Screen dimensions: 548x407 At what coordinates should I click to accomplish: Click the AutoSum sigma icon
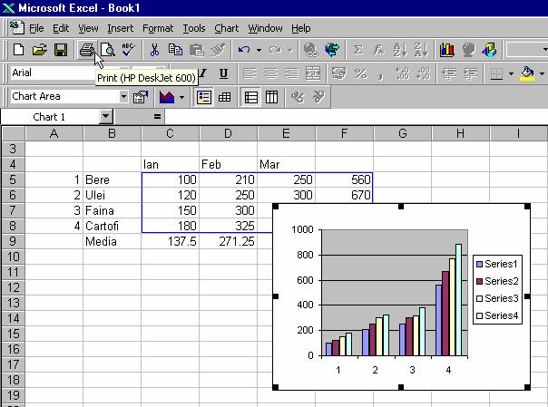(x=357, y=50)
